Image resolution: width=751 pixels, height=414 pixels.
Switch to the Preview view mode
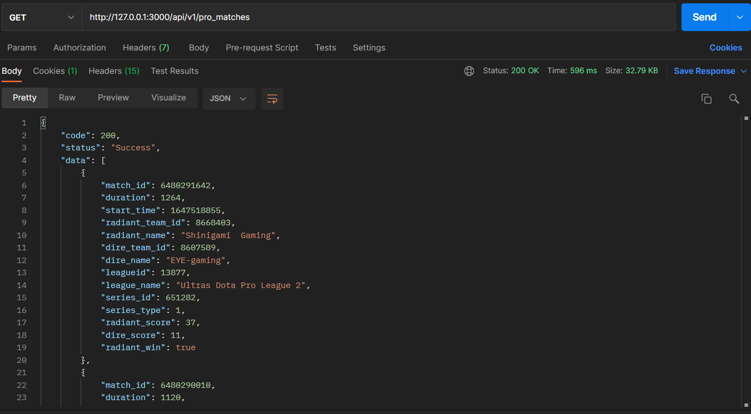(x=113, y=98)
